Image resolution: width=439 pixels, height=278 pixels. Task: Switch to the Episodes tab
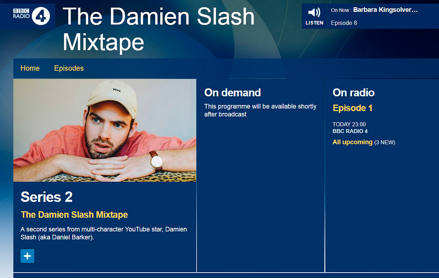(69, 68)
